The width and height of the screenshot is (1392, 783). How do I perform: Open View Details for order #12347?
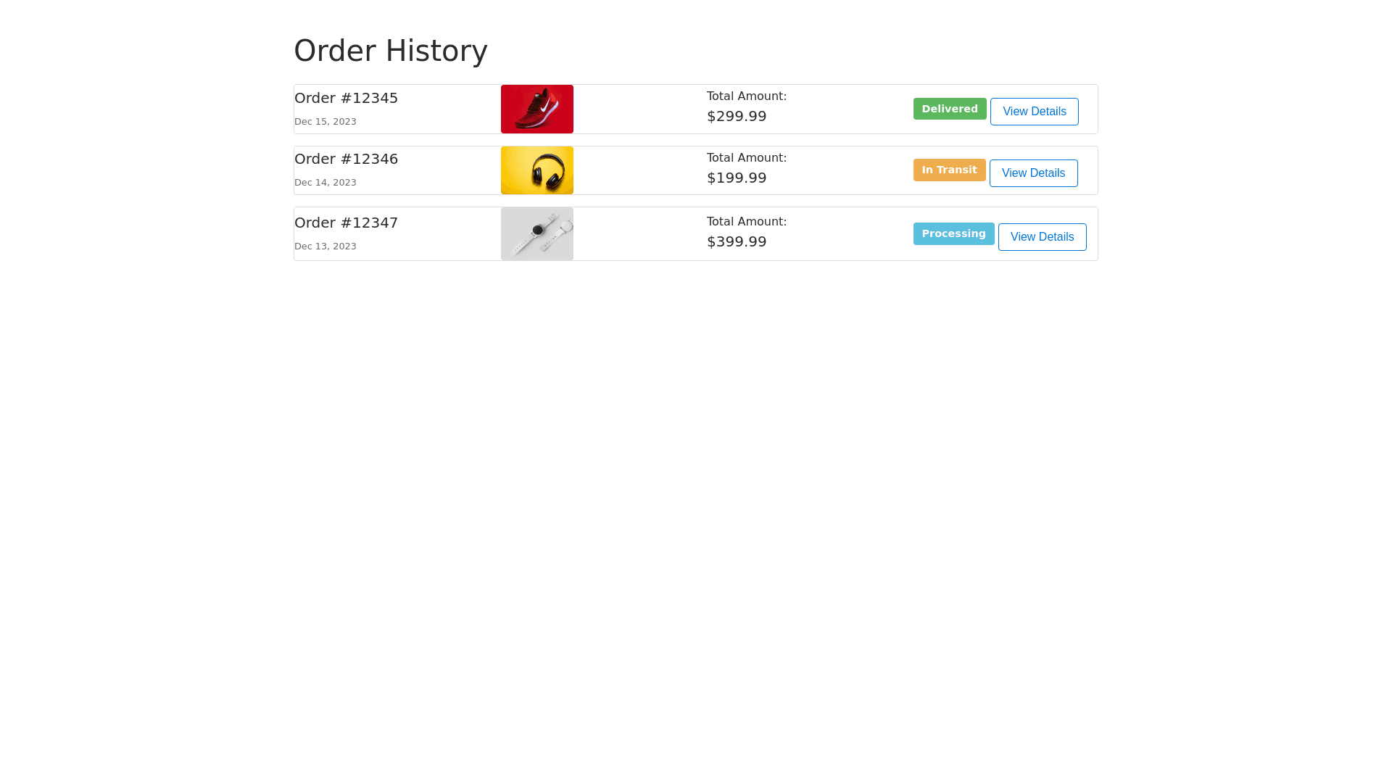click(x=1042, y=237)
